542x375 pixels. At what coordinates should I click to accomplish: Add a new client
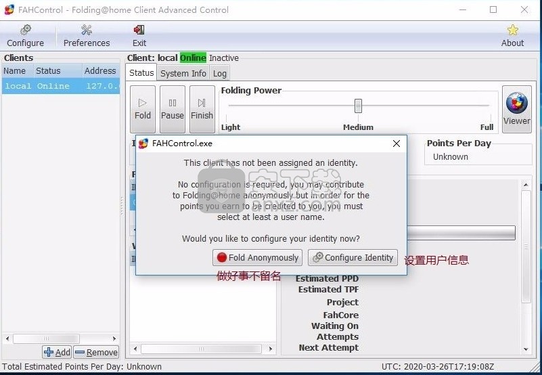click(57, 352)
